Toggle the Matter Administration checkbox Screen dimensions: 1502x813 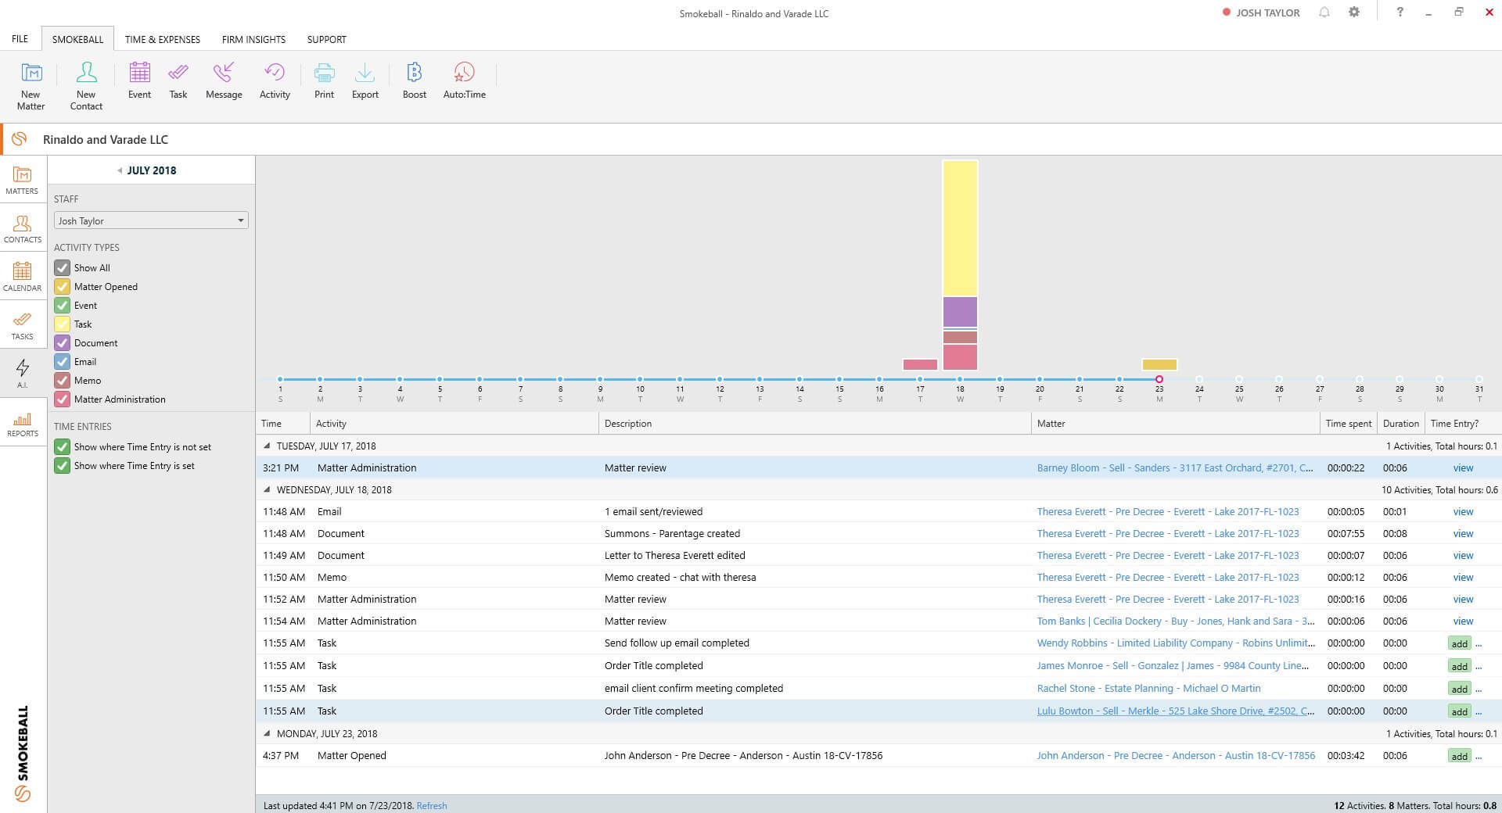click(x=63, y=399)
